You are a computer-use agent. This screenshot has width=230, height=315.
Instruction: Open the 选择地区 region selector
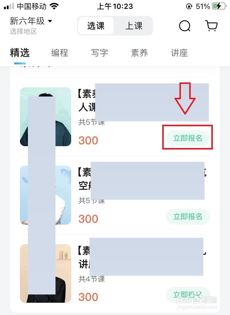point(23,31)
